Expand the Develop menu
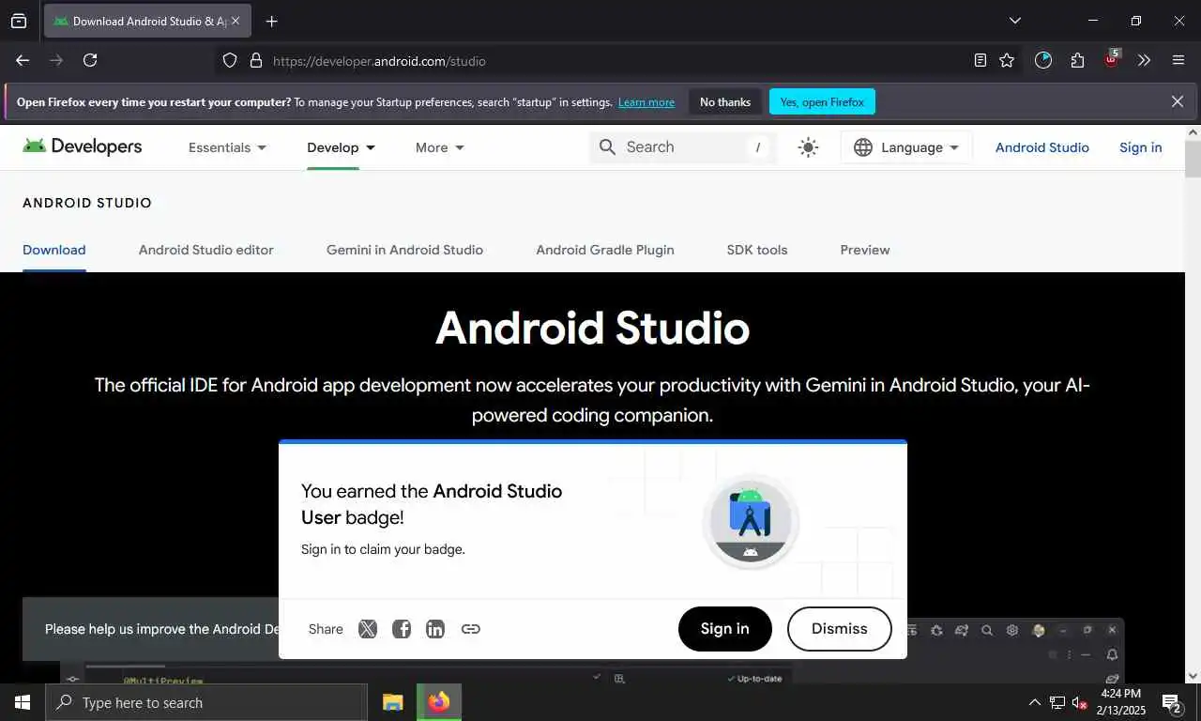 click(342, 147)
